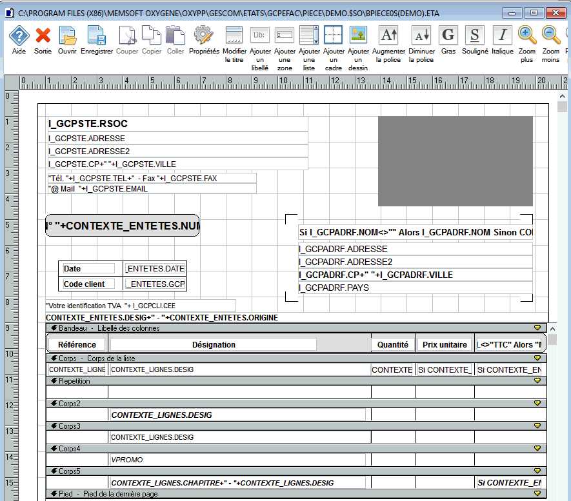The image size is (571, 501).
Task: Collapse the Corps de la liste section arrow
Action: point(54,359)
